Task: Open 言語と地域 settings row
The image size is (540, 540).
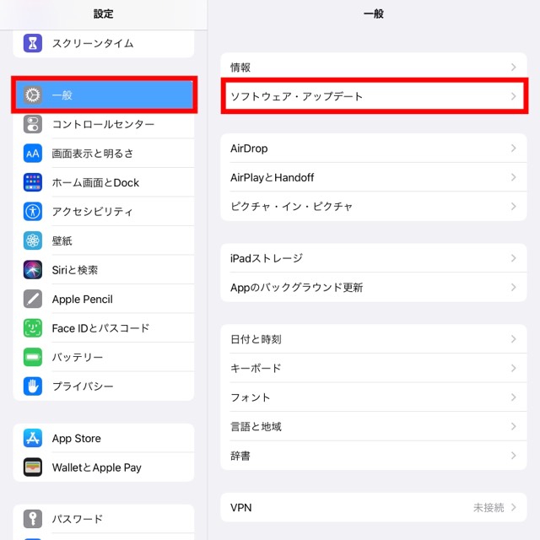Action: click(374, 426)
